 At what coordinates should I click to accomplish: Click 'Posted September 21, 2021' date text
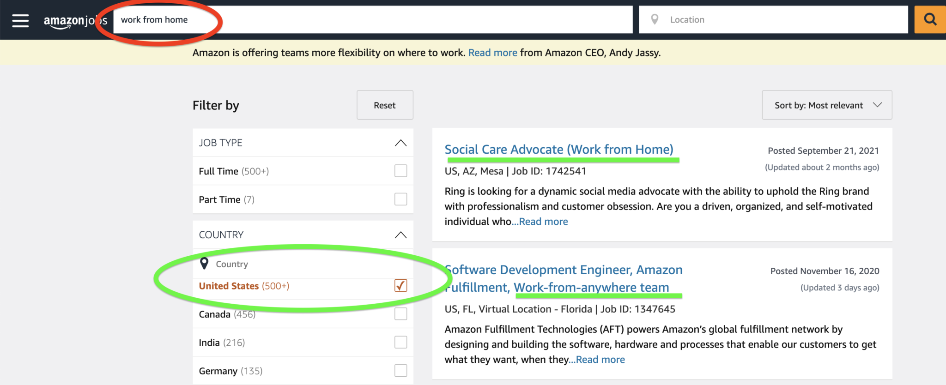tap(823, 150)
